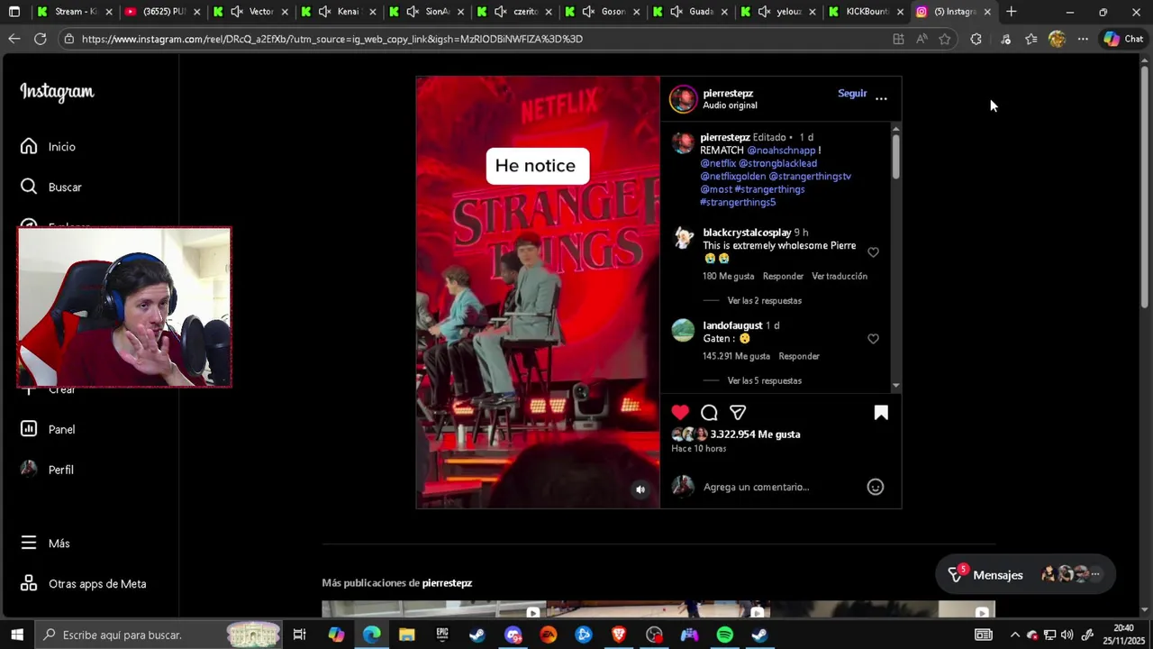Switch to the KICKBounty tab
Image resolution: width=1153 pixels, height=649 pixels.
click(x=866, y=12)
